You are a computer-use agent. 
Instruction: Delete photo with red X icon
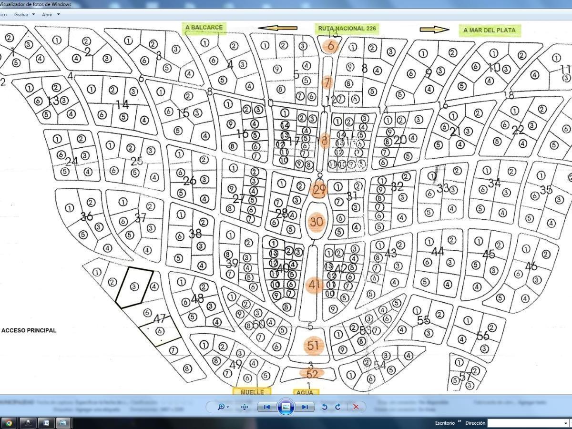click(x=356, y=407)
